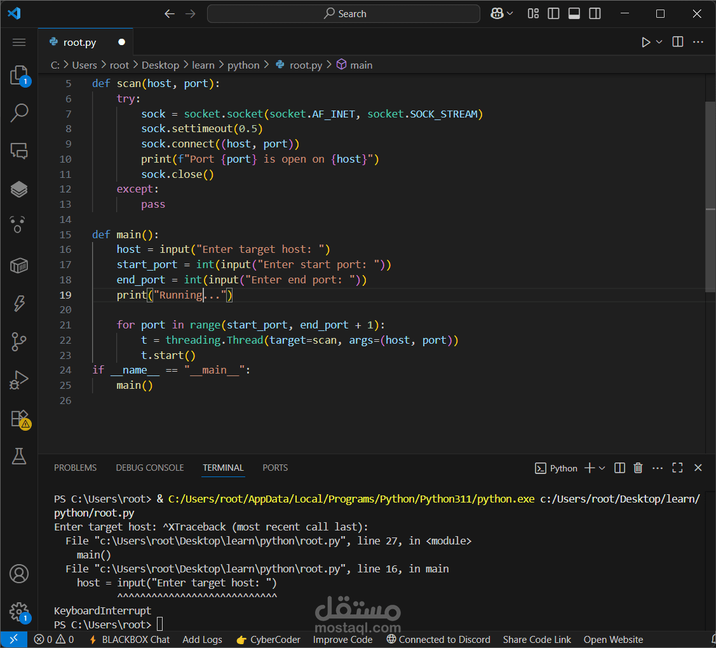This screenshot has height=648, width=716.
Task: Show errors and warnings count
Action: point(54,639)
